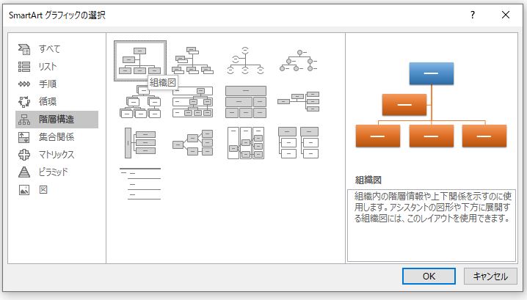Open the すべて (All) category

click(x=57, y=49)
